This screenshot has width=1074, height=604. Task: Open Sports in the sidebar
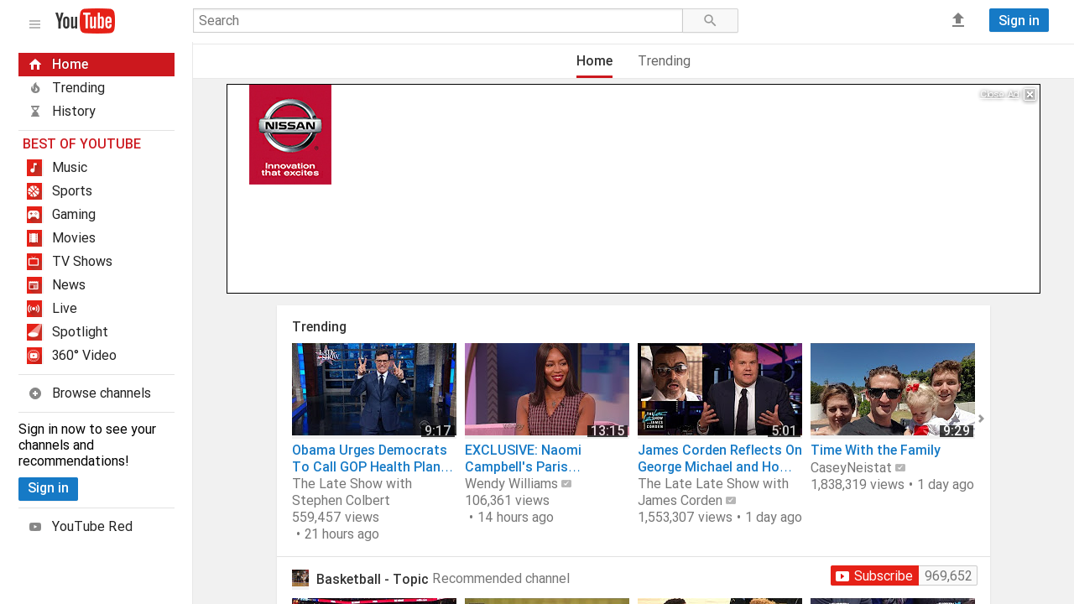96,191
